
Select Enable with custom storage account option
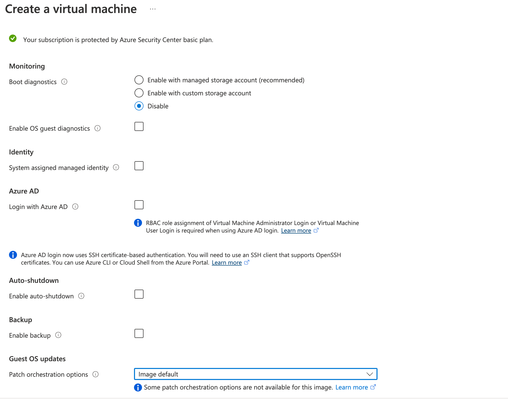139,93
